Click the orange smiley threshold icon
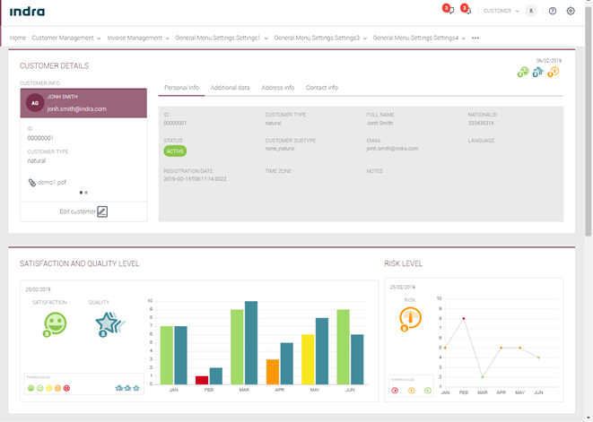593x422 pixels. point(57,388)
